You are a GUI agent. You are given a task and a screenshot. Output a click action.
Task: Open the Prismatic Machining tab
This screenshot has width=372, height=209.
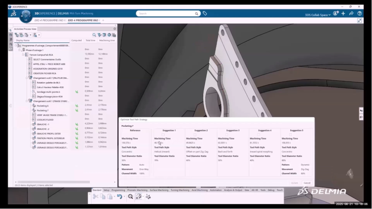tap(138, 190)
